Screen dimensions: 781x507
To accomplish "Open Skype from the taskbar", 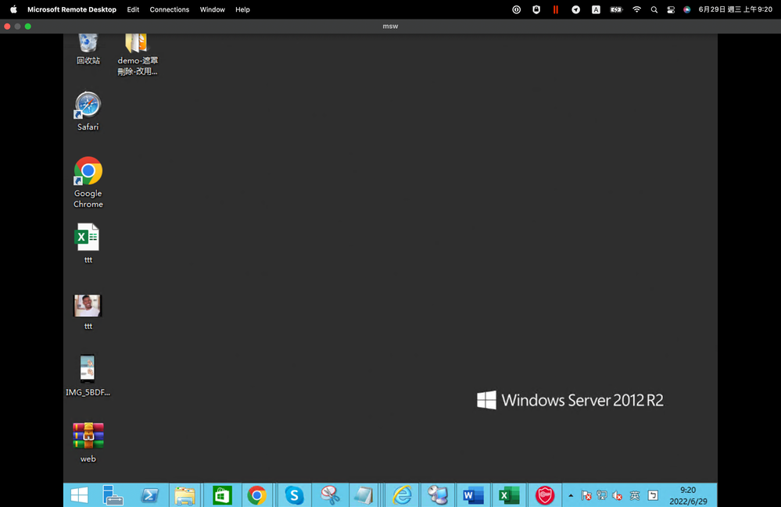I will [x=295, y=495].
